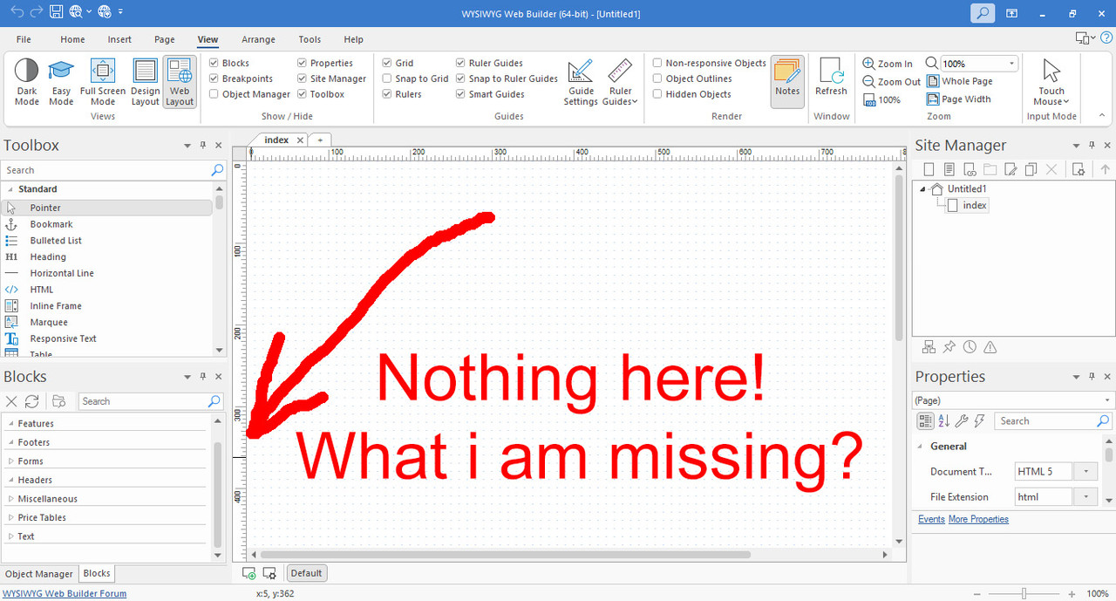
Task: Enable Non-responsive Objects checkbox
Action: tap(657, 63)
